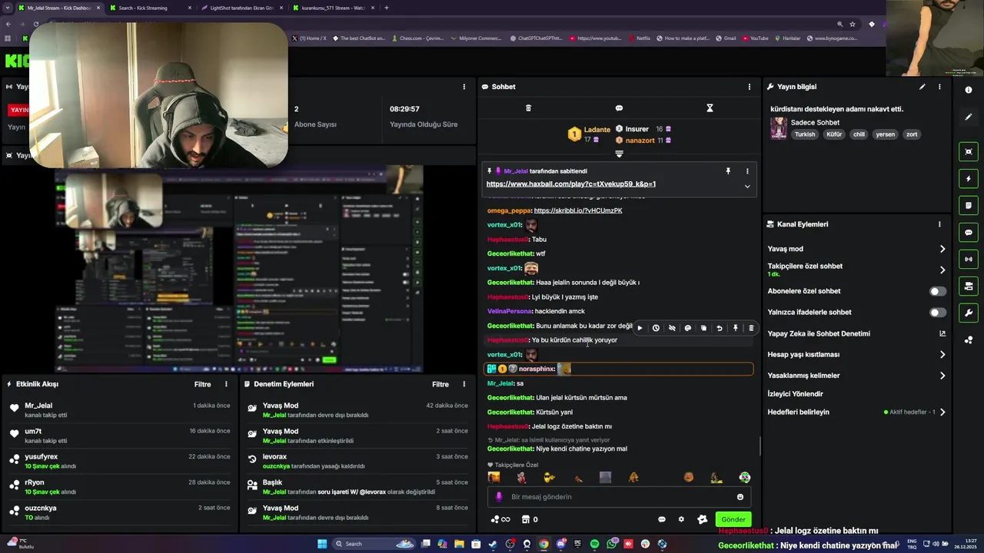Open the Kanal Eylemleri three-dot menu

point(939,224)
